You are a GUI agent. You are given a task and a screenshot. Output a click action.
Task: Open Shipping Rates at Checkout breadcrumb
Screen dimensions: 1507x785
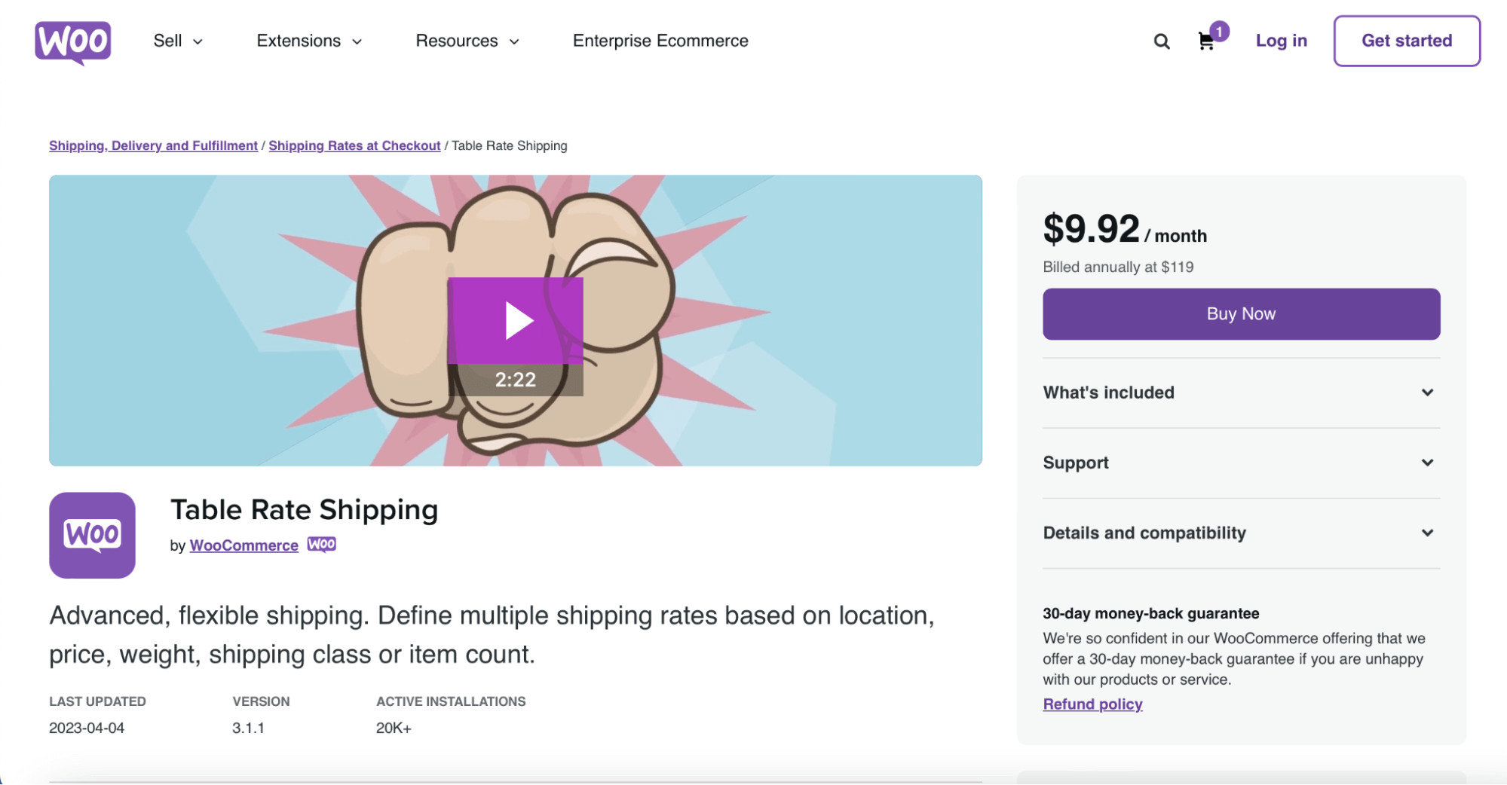(x=354, y=145)
